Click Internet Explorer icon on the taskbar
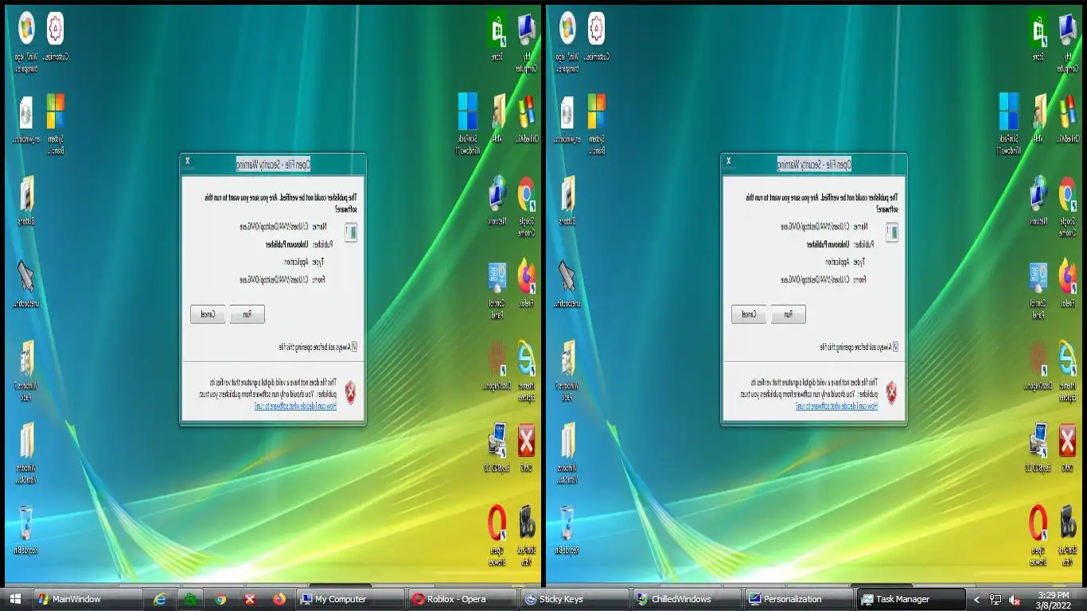The width and height of the screenshot is (1087, 611). (x=160, y=599)
